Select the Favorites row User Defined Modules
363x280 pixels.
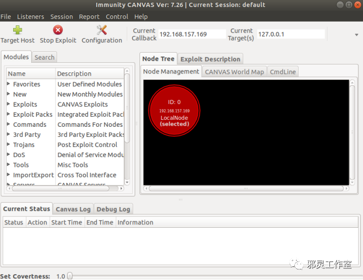tap(66, 84)
